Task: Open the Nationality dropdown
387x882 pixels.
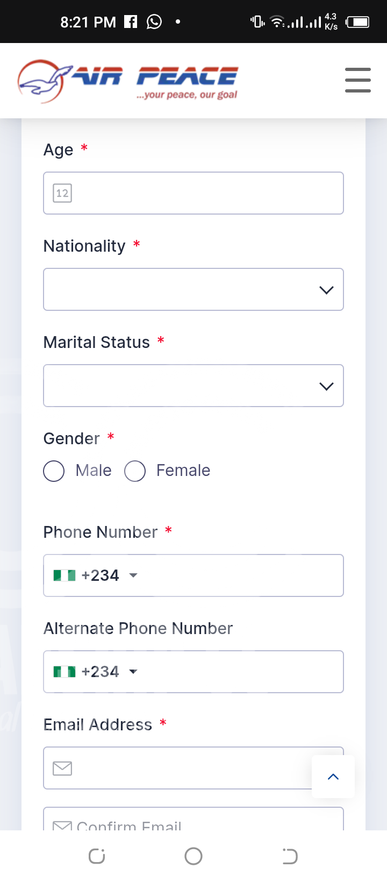Action: (x=193, y=289)
